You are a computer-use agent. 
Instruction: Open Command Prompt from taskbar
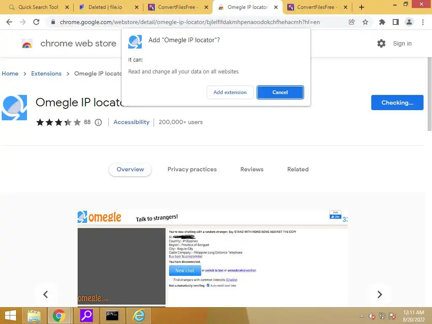[112, 316]
